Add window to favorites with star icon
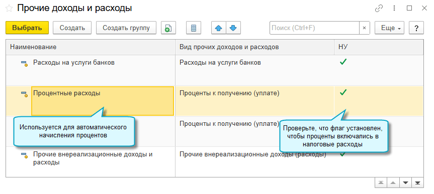The image size is (434, 194). pos(9,9)
